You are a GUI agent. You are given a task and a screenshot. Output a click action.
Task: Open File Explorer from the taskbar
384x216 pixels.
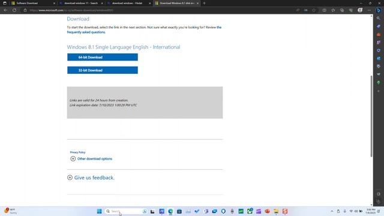click(276, 211)
